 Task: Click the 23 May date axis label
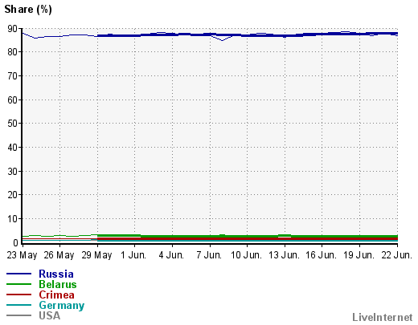coord(22,255)
